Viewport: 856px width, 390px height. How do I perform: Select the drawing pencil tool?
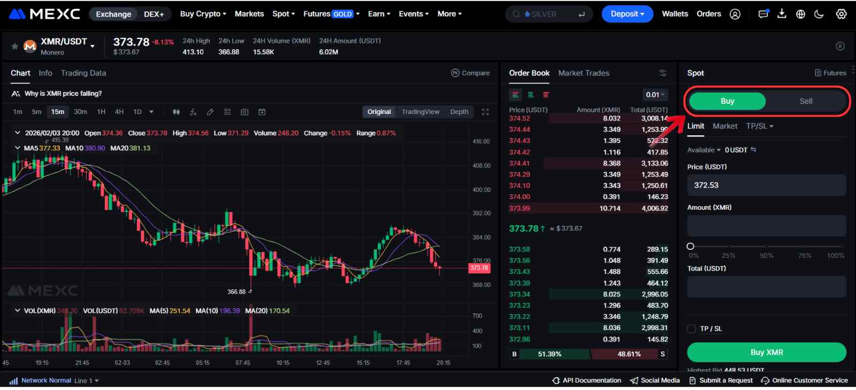click(x=210, y=112)
